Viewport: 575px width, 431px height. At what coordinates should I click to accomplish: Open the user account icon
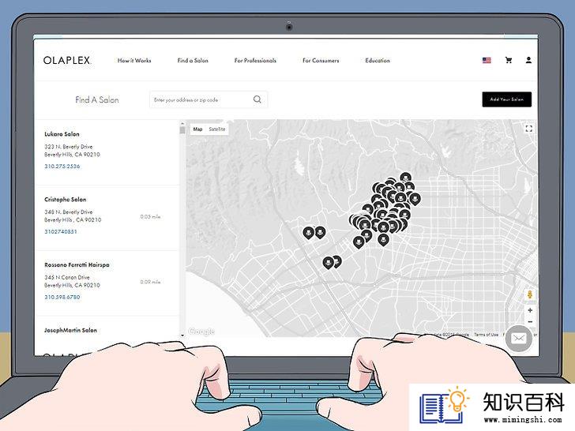coord(528,60)
